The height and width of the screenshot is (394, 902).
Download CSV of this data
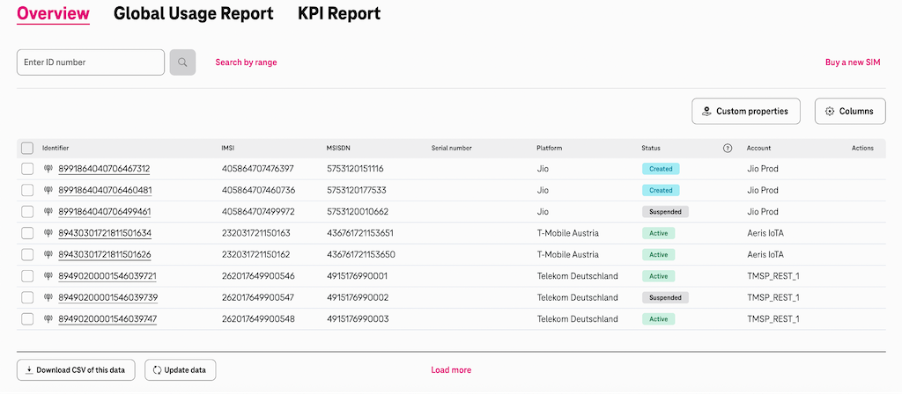point(77,370)
